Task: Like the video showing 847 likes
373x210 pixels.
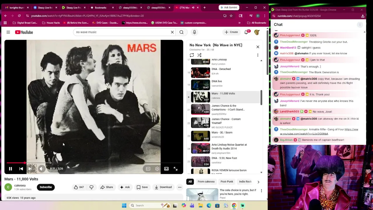Action: (x=79, y=187)
